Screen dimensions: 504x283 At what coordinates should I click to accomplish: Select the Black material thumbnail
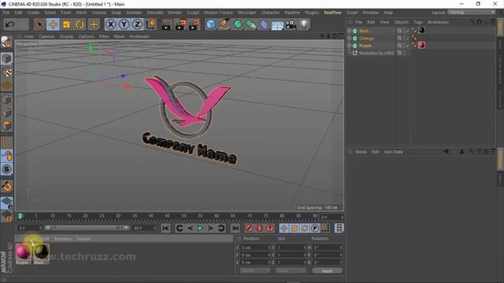pos(42,252)
